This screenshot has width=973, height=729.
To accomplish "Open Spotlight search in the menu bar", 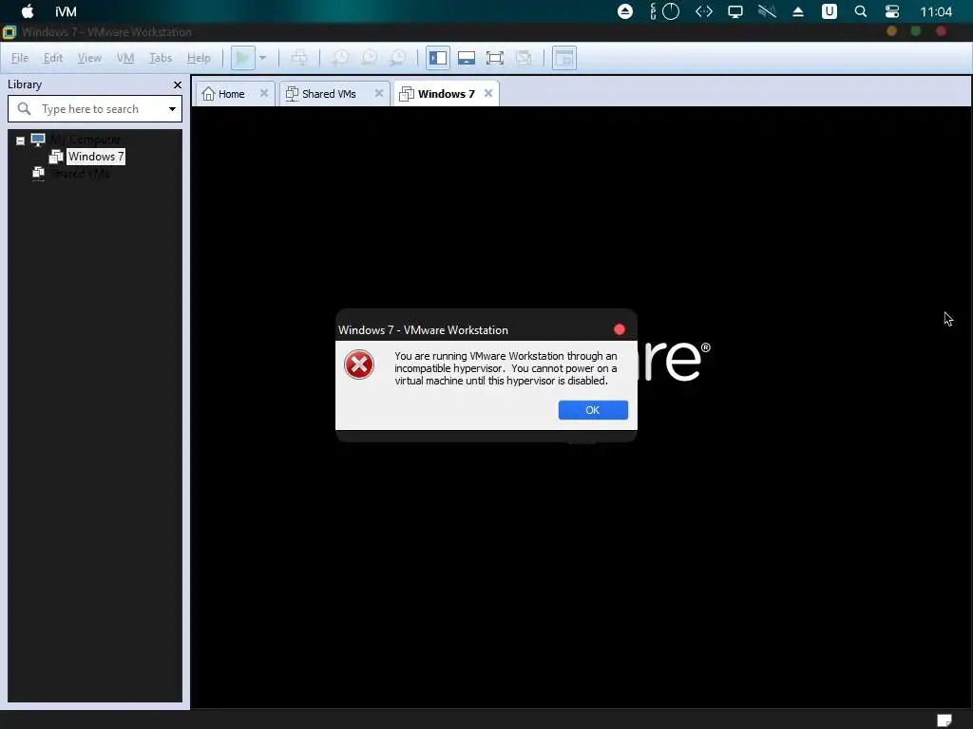I will 861,11.
